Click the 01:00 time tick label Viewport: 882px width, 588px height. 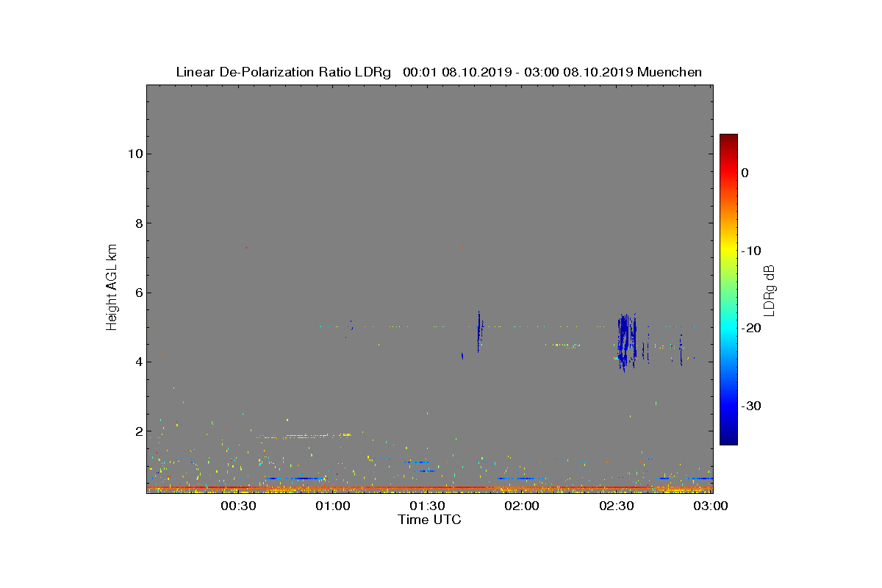pos(333,506)
